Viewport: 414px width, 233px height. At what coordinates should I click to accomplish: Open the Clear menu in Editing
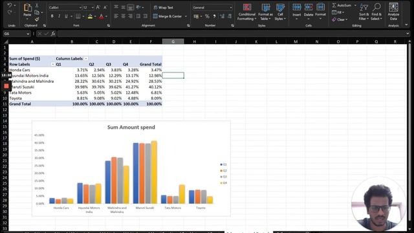340,19
